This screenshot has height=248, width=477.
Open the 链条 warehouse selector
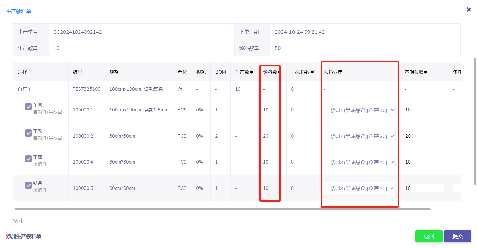click(x=359, y=188)
